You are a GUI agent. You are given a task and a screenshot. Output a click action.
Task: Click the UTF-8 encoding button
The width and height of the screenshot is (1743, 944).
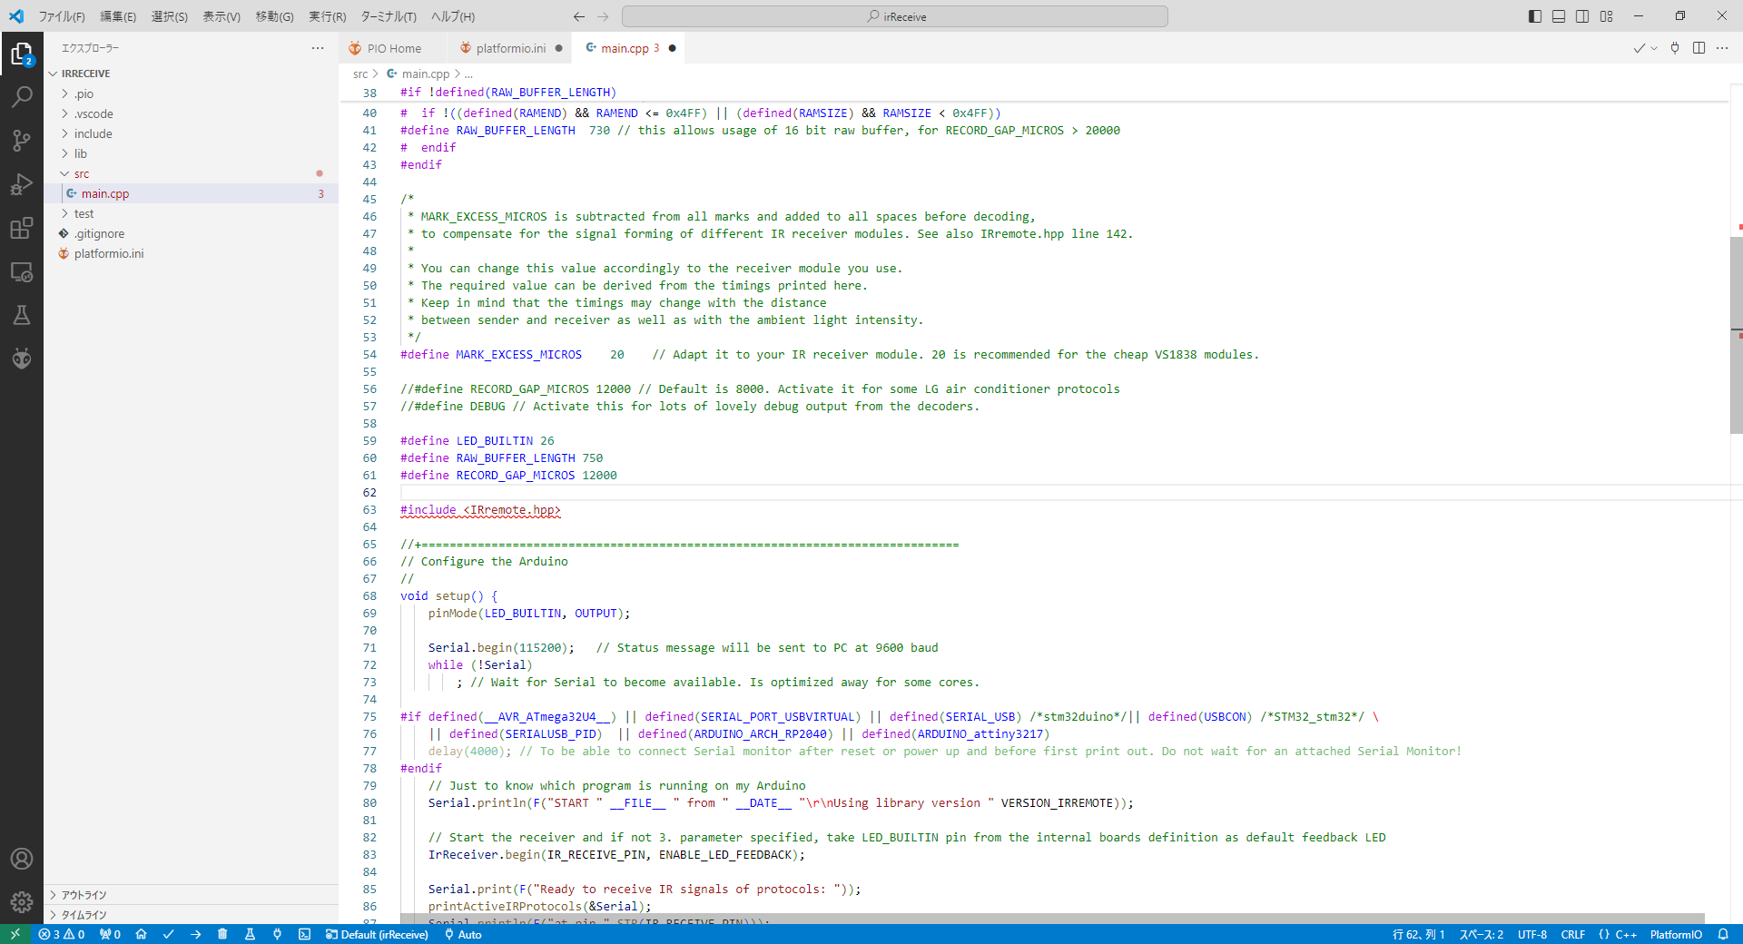pyautogui.click(x=1531, y=934)
